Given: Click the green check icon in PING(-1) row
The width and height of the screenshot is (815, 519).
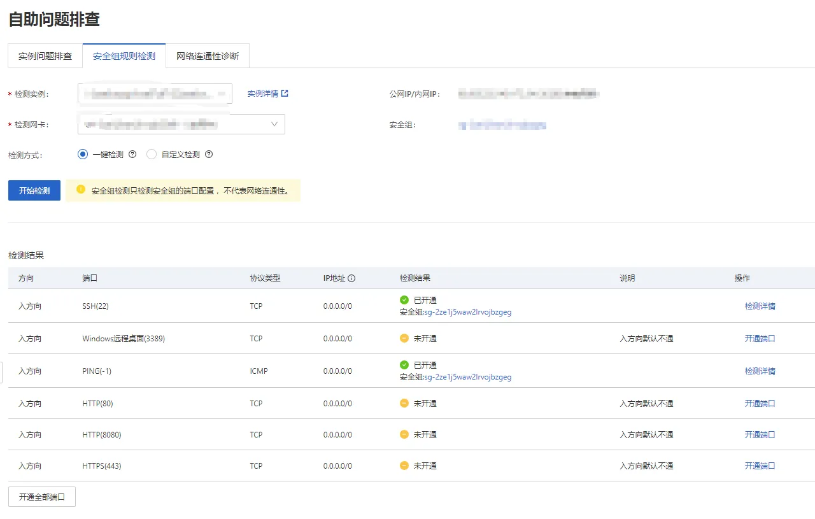Looking at the screenshot, I should pos(404,365).
